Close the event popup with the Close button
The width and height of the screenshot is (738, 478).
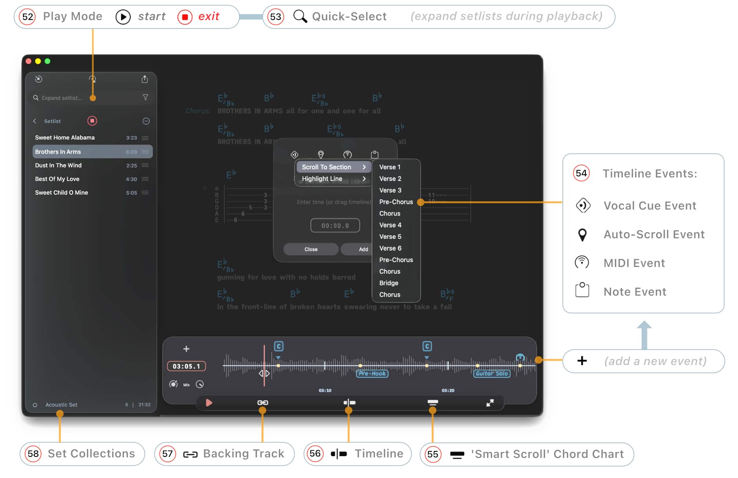pyautogui.click(x=311, y=249)
